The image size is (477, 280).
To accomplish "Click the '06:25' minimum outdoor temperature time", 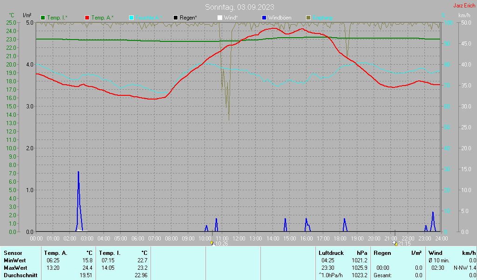I will 53,260.
